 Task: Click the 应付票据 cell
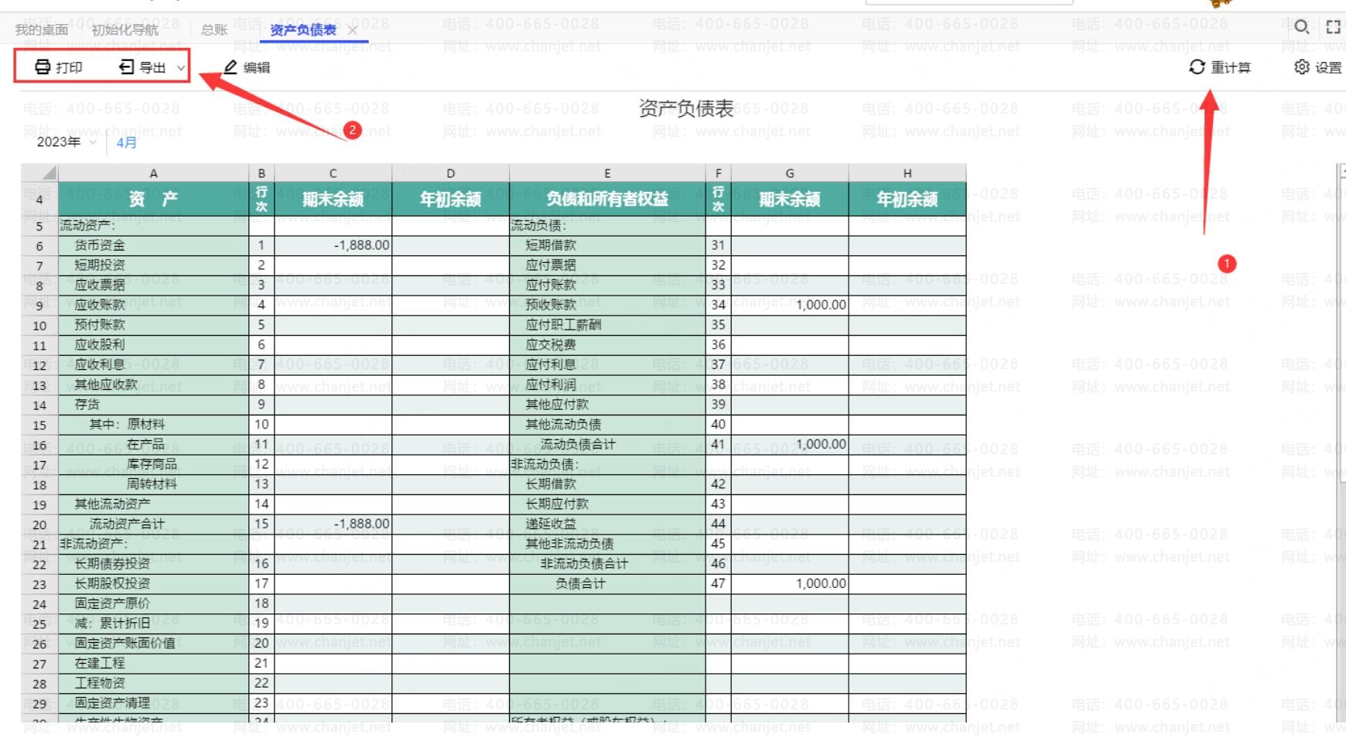coord(607,265)
